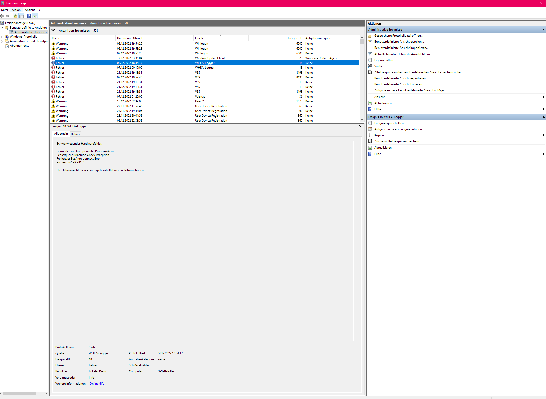
Task: Click Aufgabe an diese benutzerdefinierte Ansicht anfügen...
Action: click(411, 90)
